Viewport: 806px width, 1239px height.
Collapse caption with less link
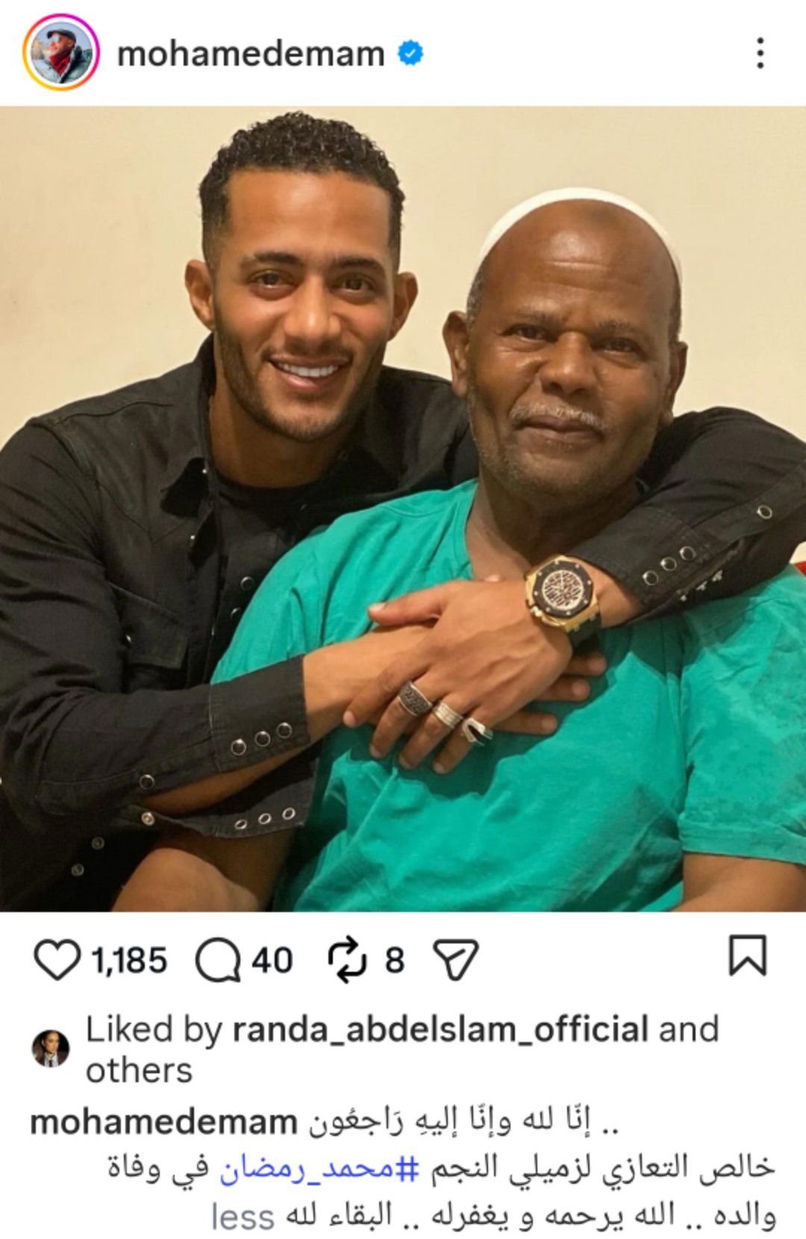click(x=243, y=1217)
